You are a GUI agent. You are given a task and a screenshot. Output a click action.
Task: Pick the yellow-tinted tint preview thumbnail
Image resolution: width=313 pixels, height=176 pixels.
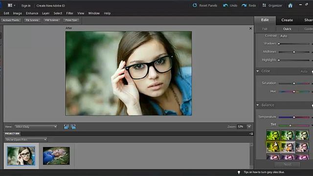coord(273,147)
